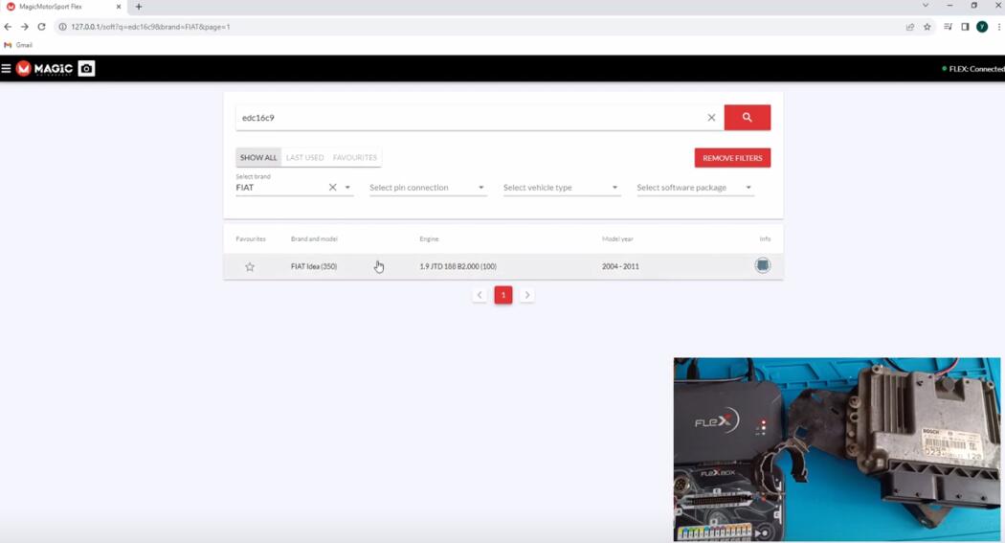The image size is (1005, 543).
Task: Click the REMOVE FILTERS button
Action: point(732,158)
